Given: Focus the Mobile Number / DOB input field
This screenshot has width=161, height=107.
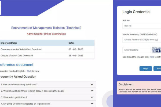Looking at the screenshot, I should point(142,40).
